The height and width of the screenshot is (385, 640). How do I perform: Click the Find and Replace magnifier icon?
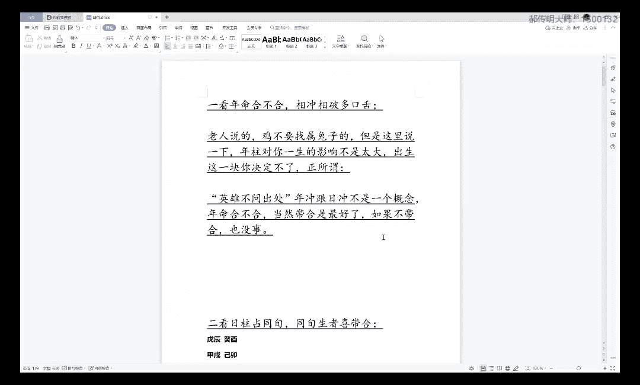tap(364, 38)
